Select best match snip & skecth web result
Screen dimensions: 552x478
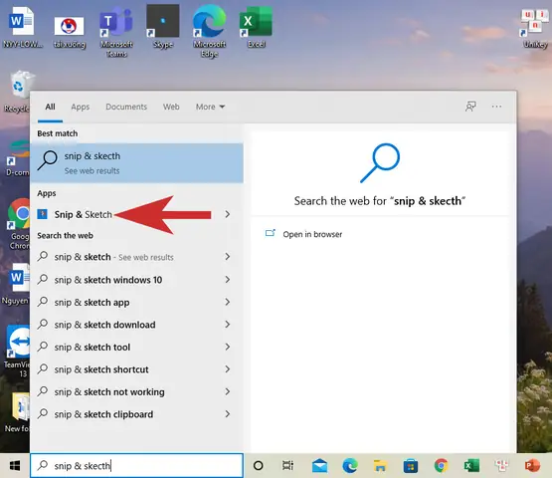click(x=136, y=163)
